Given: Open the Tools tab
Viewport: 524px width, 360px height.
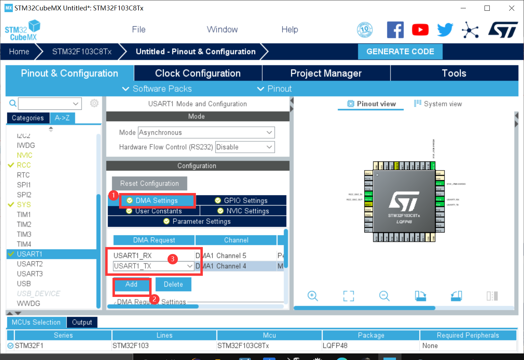Looking at the screenshot, I should click(x=454, y=73).
